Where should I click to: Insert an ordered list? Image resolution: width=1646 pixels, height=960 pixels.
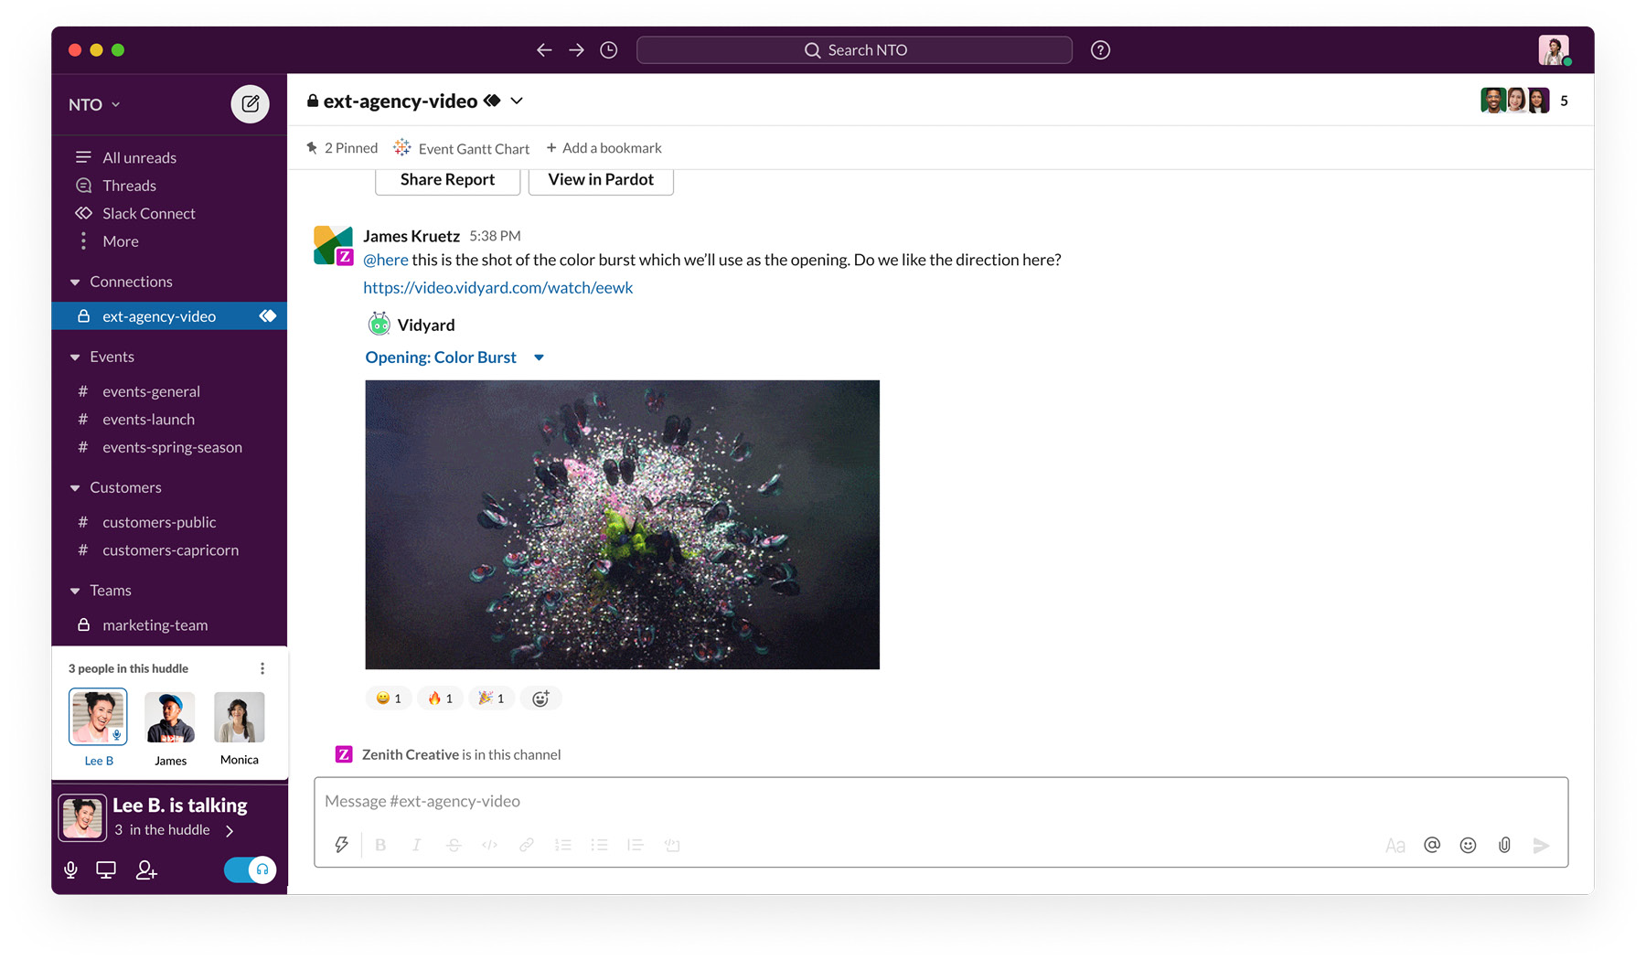tap(563, 845)
